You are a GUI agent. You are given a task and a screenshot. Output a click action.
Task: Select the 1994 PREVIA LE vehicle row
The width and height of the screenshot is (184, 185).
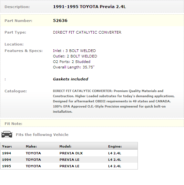69,159
